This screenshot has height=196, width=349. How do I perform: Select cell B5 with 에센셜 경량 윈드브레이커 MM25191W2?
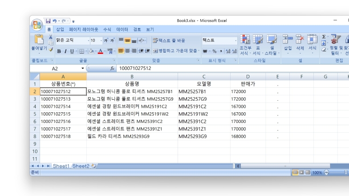(131, 114)
